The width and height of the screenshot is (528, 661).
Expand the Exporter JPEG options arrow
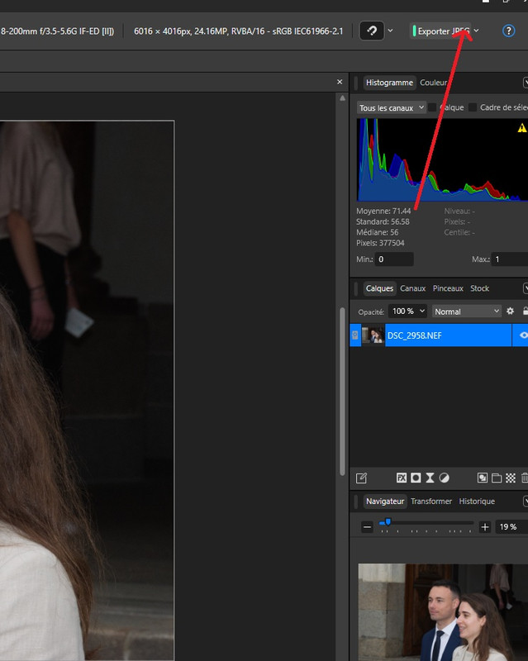tap(476, 31)
